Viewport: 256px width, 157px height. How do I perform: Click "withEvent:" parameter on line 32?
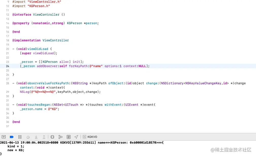tap(114, 105)
